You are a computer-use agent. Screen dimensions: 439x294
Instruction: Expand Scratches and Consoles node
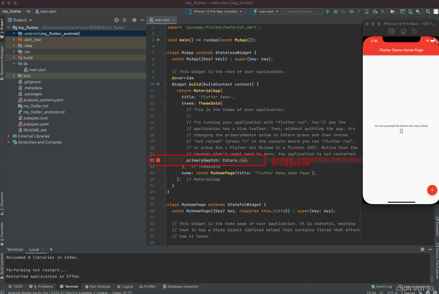tap(8, 142)
